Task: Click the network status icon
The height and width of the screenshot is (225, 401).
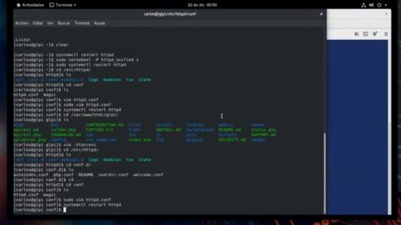Action: 363,5
